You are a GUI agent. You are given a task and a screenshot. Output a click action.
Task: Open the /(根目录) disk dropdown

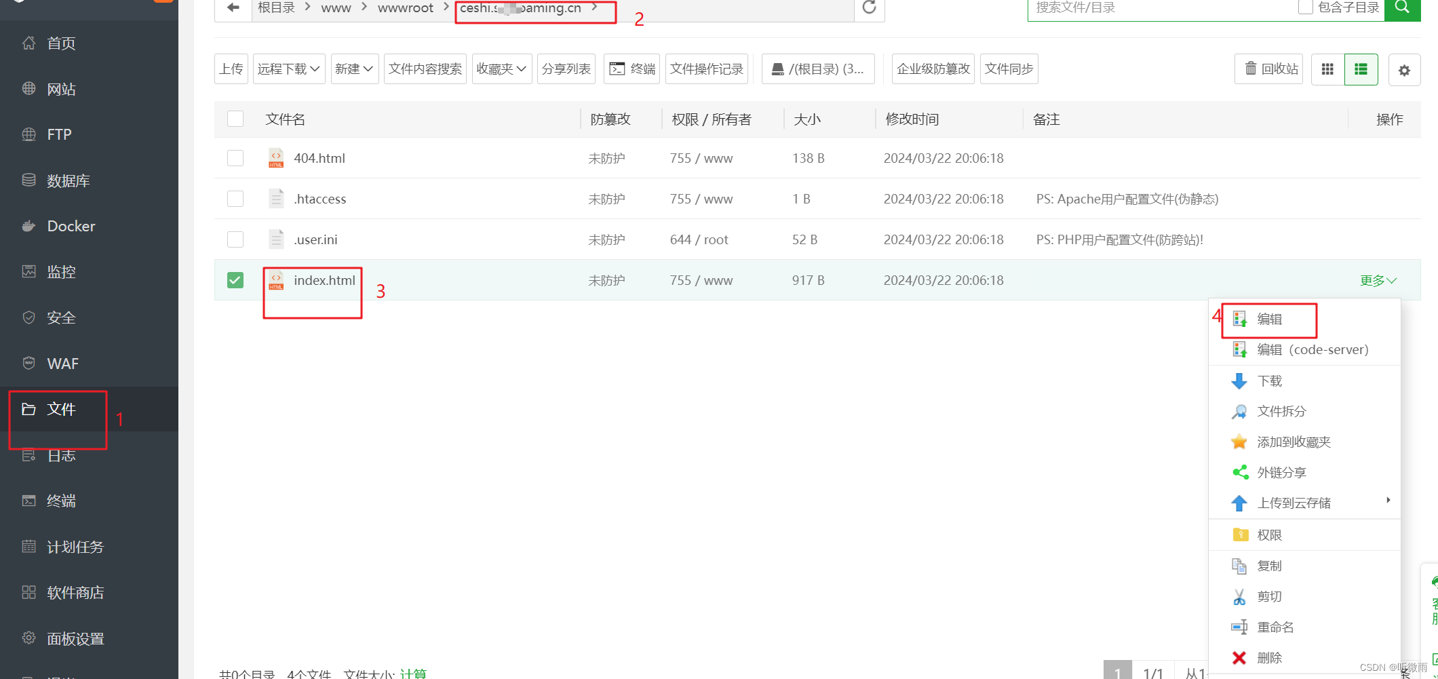pos(818,69)
